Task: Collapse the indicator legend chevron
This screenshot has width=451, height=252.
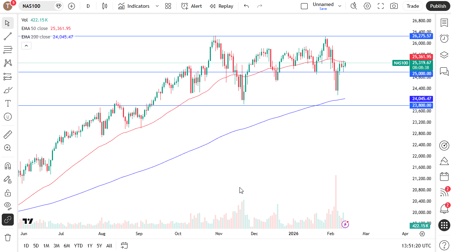Action: 26,45
